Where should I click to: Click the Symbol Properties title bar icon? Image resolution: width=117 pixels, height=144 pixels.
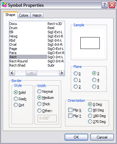coord(4,5)
